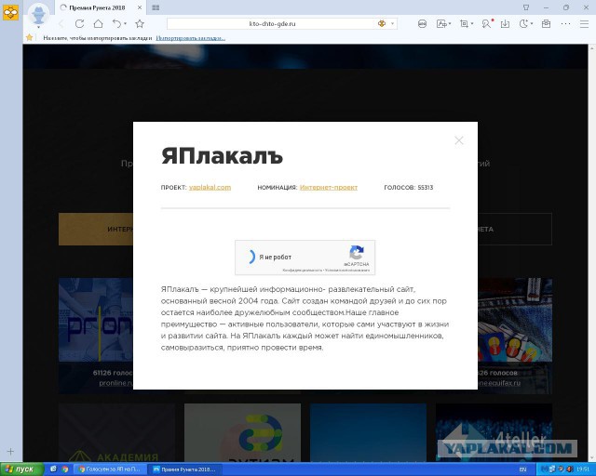The width and height of the screenshot is (596, 476).
Task: Open the quick access tab grid icon
Action: 156,7
